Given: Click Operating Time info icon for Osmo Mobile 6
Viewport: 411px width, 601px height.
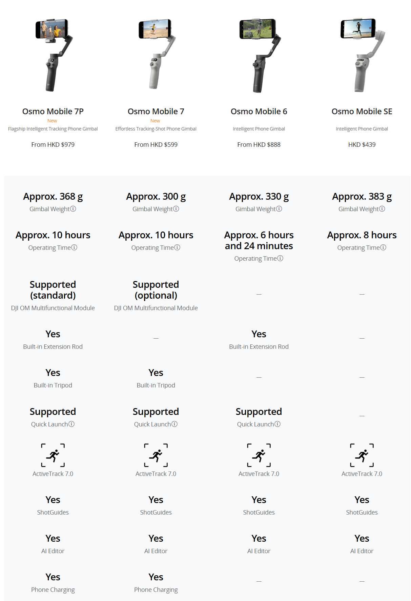Looking at the screenshot, I should click(281, 258).
